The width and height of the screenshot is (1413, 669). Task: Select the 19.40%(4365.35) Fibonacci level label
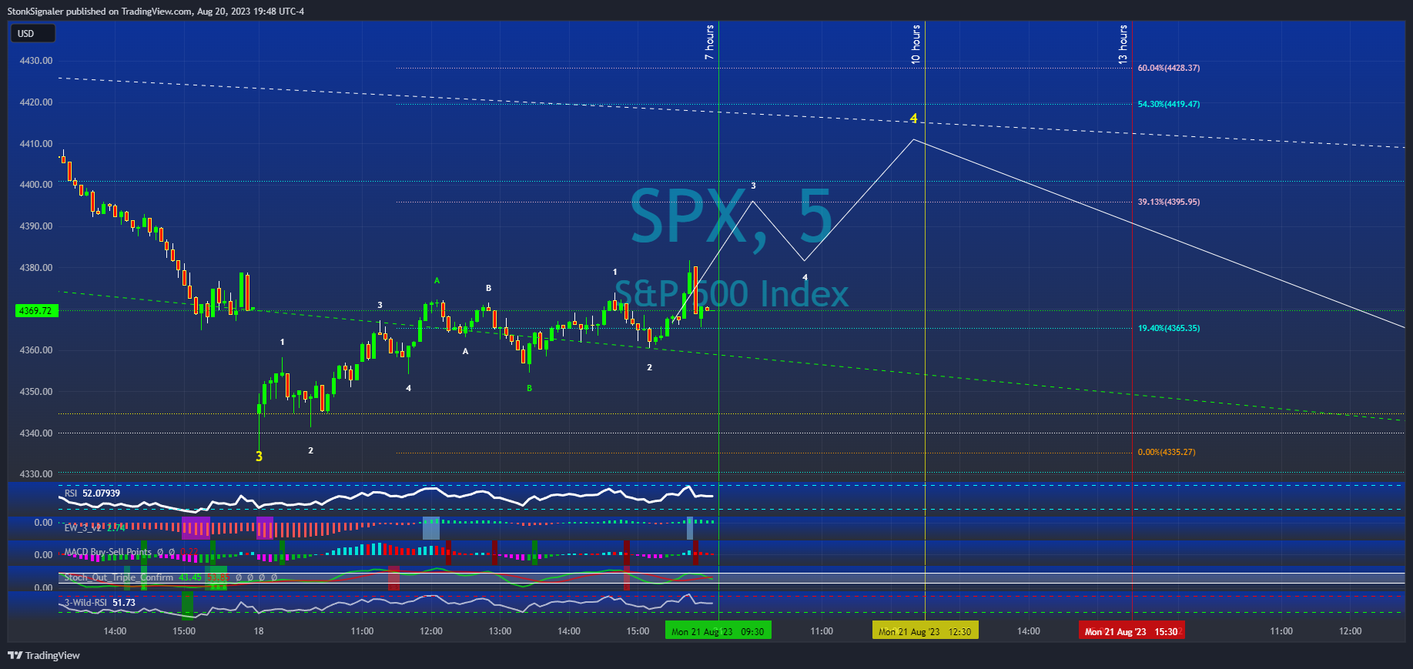click(1168, 328)
